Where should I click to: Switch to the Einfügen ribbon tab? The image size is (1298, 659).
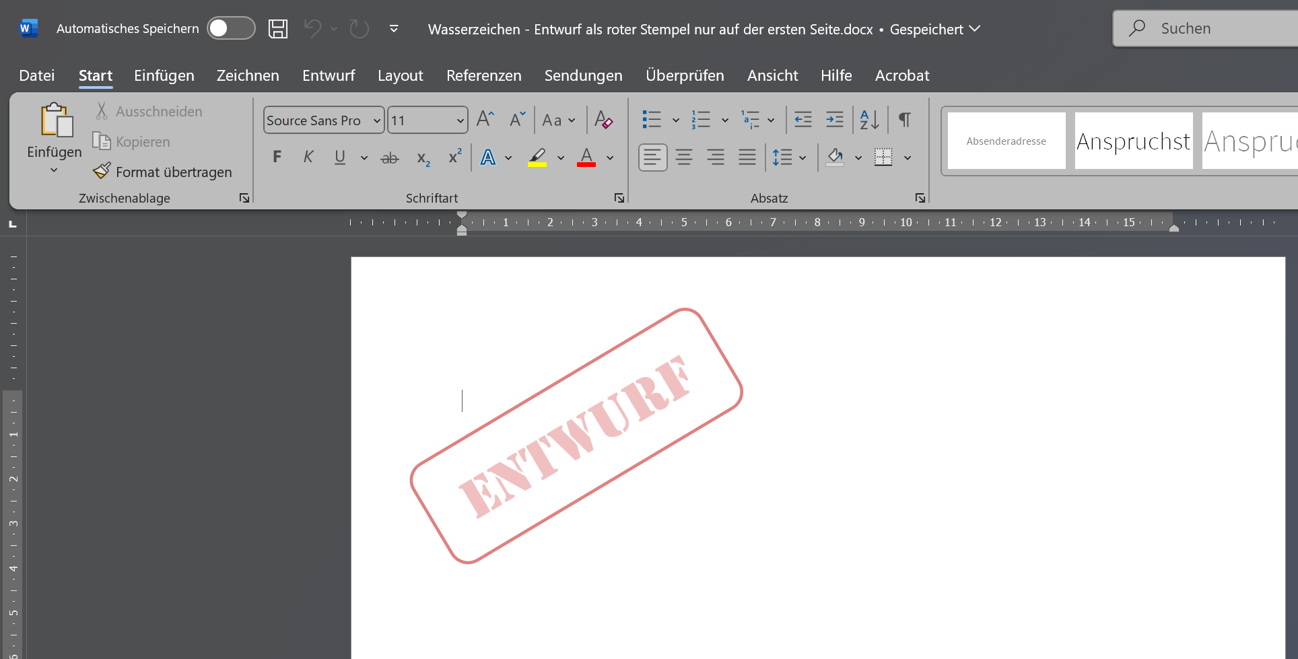[164, 75]
